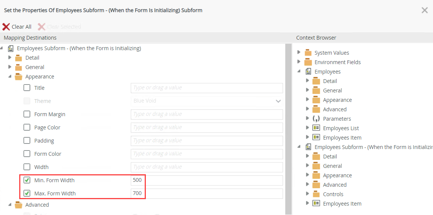Uncheck the Min. Form Width checkbox

point(27,180)
